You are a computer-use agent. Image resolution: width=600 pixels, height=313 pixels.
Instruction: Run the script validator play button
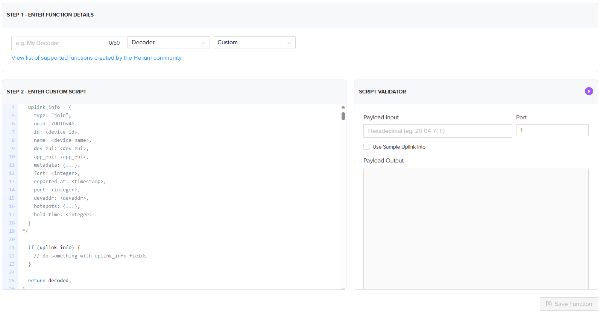pos(589,91)
